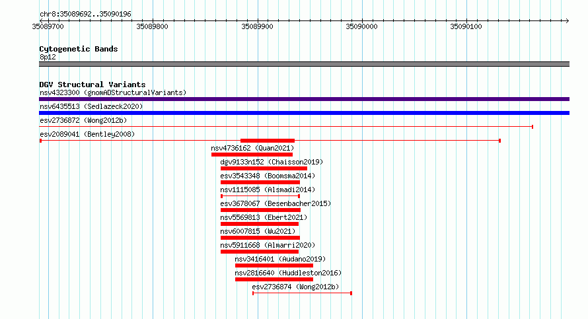This screenshot has width=588, height=319.
Task: Select the red nsv5569813 variant bar
Action: tap(260, 224)
